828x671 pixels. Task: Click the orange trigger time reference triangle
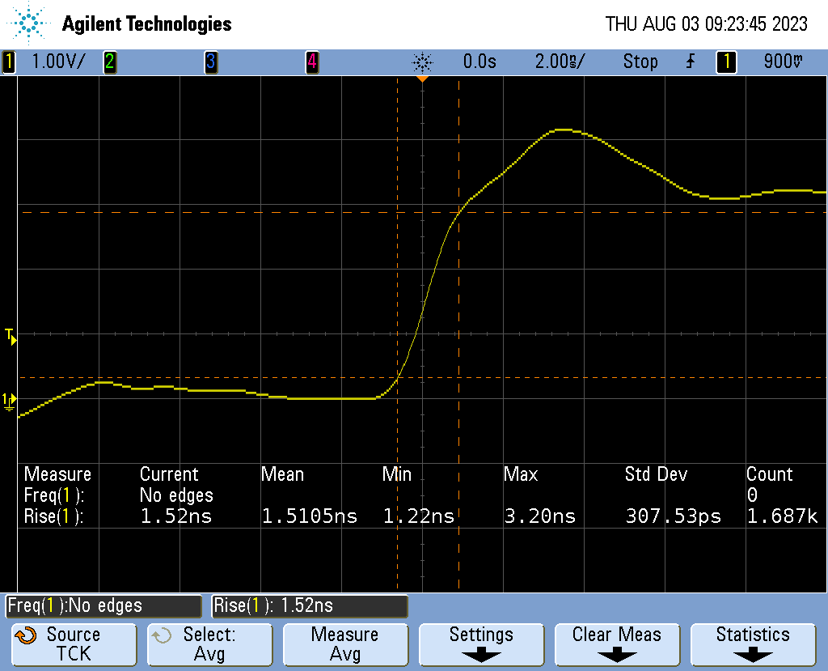click(422, 79)
